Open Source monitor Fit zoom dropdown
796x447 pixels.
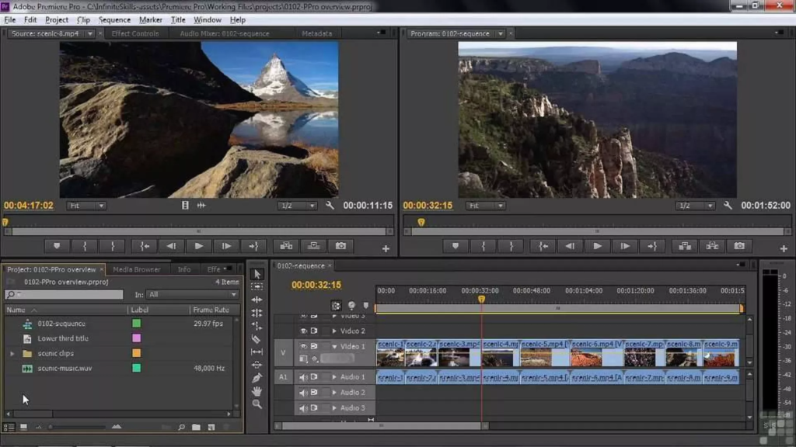(86, 205)
